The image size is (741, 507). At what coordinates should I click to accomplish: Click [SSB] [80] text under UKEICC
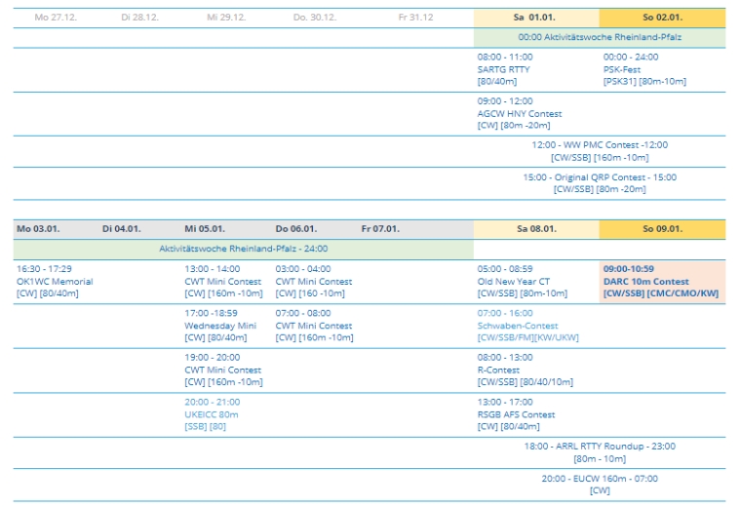[x=205, y=427]
